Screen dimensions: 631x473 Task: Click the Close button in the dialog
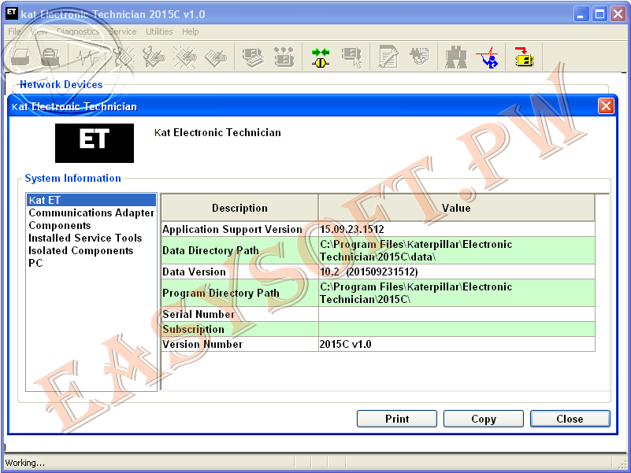[x=570, y=419]
